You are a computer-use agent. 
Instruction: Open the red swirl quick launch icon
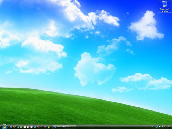click(x=38, y=127)
